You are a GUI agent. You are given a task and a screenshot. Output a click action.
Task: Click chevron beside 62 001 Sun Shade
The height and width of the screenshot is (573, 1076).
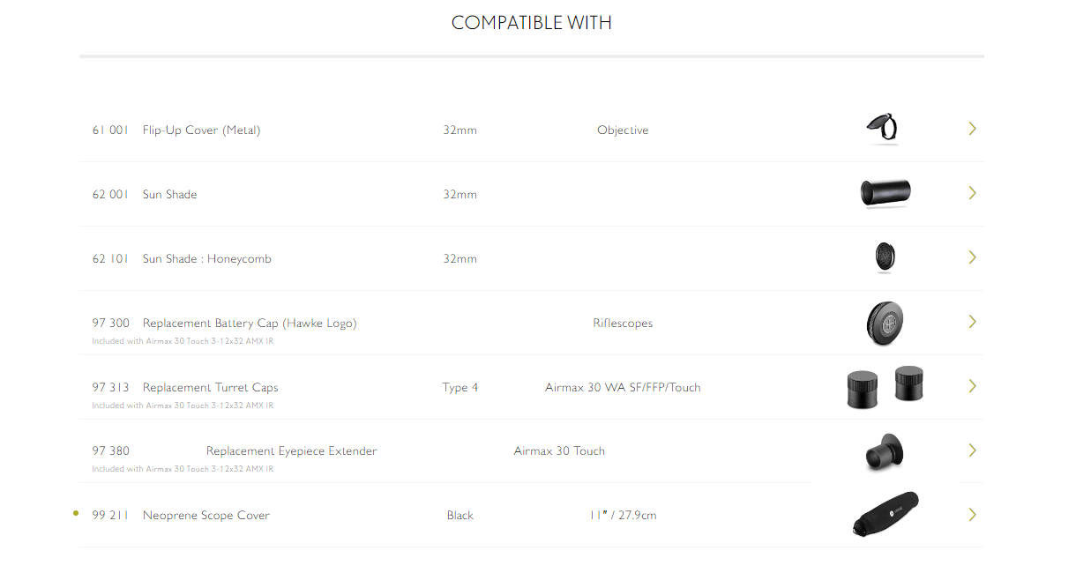[972, 193]
